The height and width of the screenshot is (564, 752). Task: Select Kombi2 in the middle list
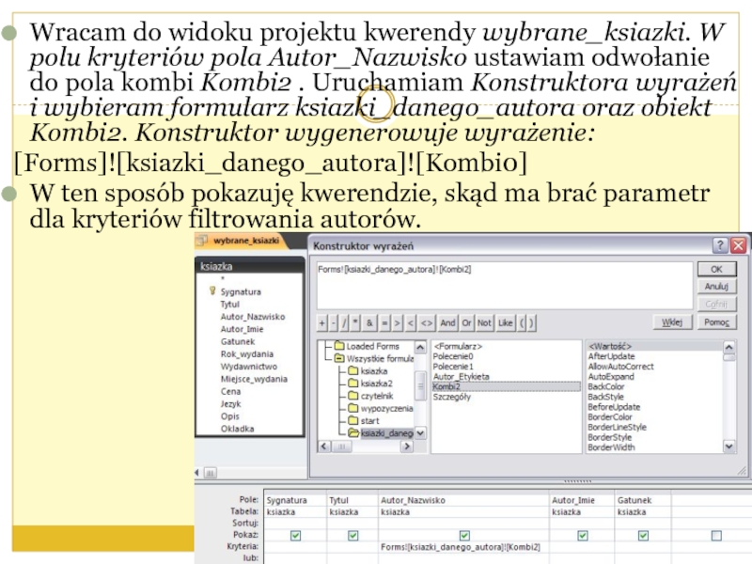[452, 386]
